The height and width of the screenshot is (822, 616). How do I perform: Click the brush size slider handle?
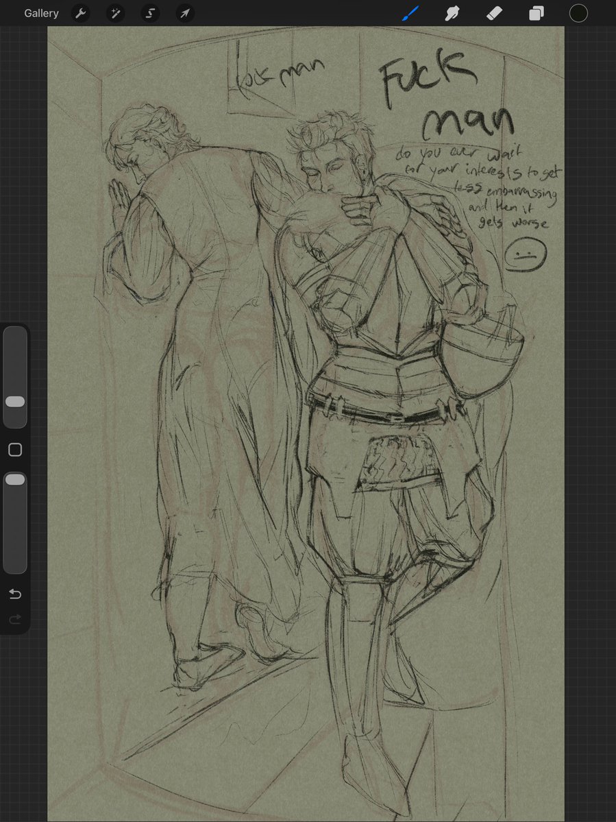15,402
